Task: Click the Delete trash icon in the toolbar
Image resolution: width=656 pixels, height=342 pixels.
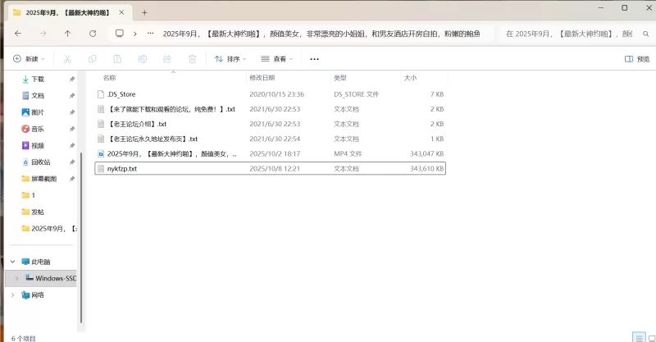Action: pos(192,59)
